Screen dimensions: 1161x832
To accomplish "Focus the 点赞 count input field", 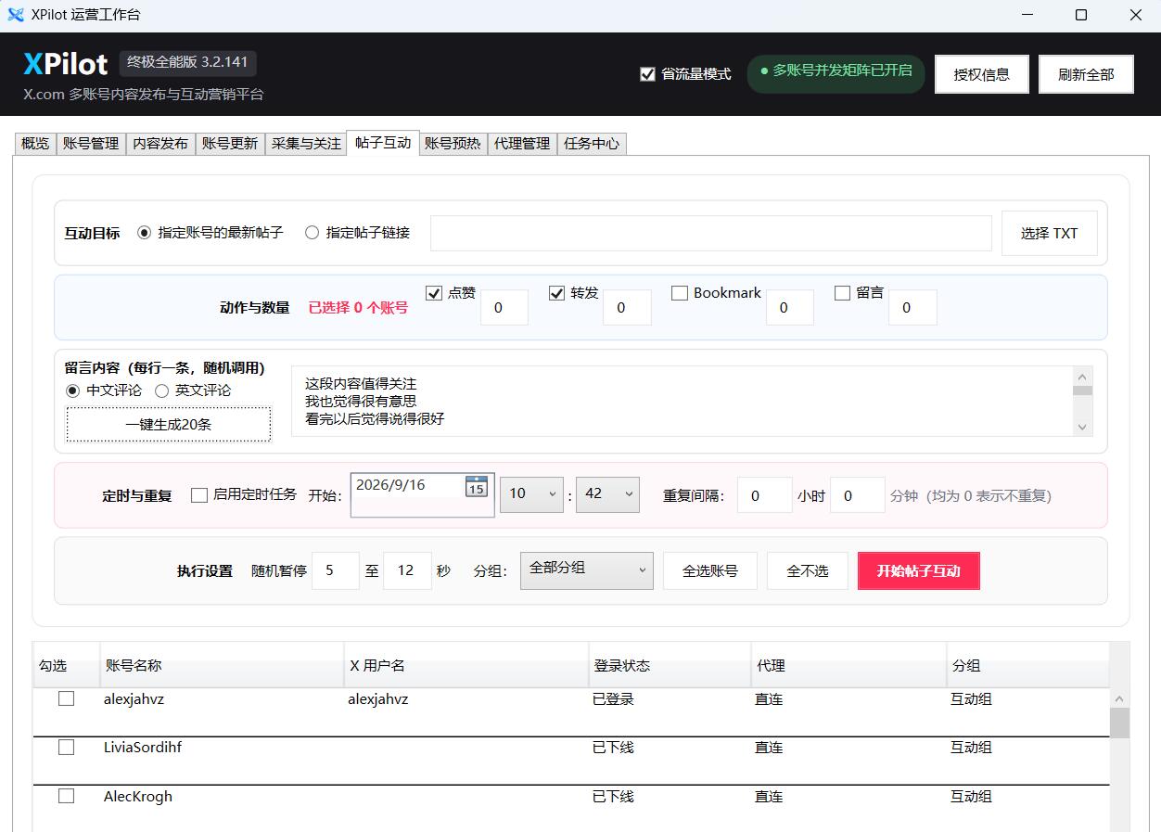I will pos(504,307).
